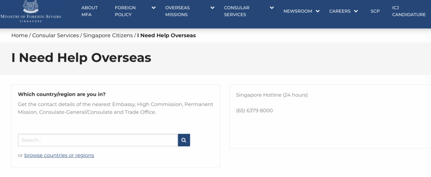
Task: Click Consular Services in the top navigation
Action: click(237, 11)
